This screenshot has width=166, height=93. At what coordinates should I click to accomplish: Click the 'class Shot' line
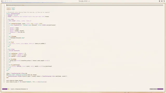(11, 19)
